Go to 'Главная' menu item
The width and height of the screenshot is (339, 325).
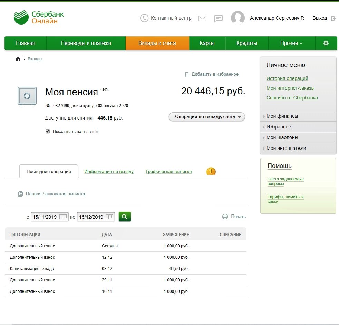26,43
